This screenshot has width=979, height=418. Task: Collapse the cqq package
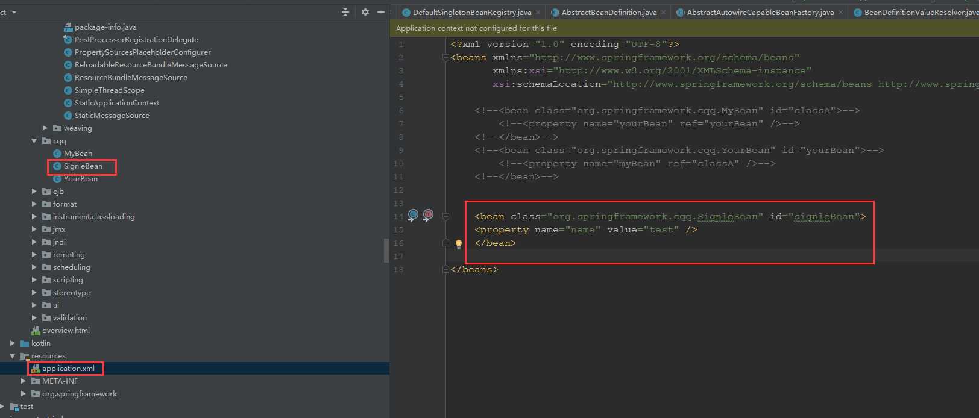point(34,141)
